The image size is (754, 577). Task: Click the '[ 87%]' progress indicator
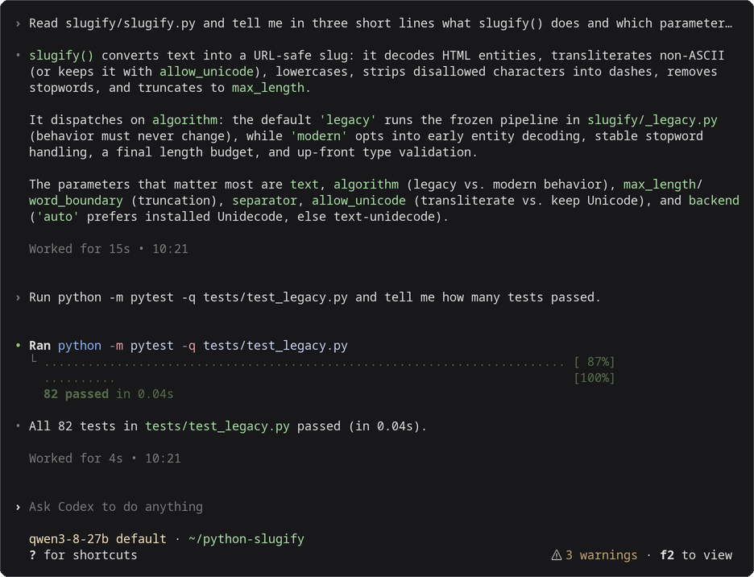coord(594,361)
